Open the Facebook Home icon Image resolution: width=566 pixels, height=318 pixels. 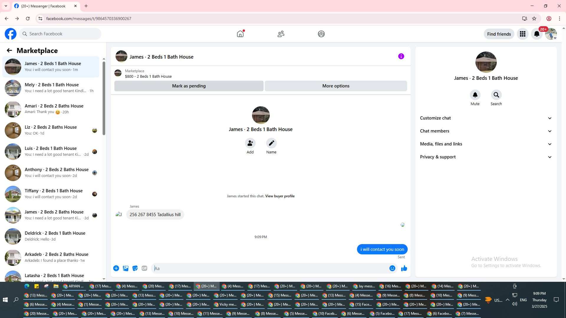pos(240,34)
